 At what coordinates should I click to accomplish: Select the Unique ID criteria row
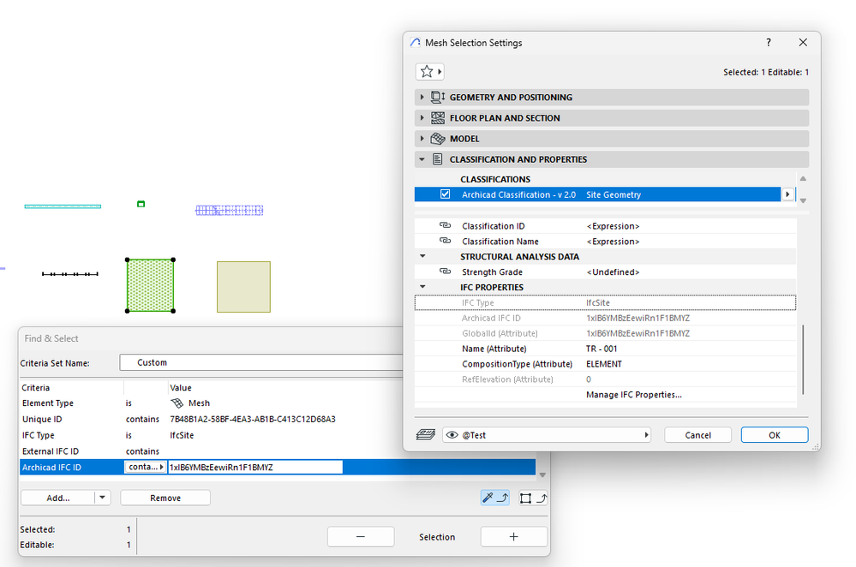(x=278, y=419)
